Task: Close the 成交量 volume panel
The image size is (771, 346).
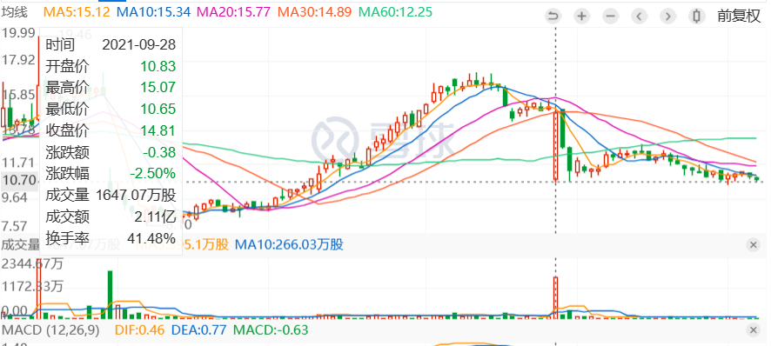Action: (753, 245)
